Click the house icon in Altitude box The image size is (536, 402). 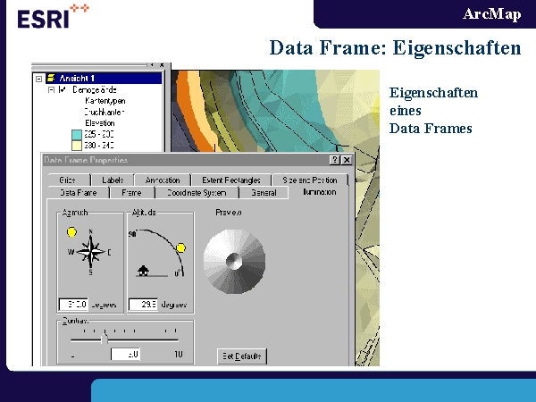click(x=141, y=270)
